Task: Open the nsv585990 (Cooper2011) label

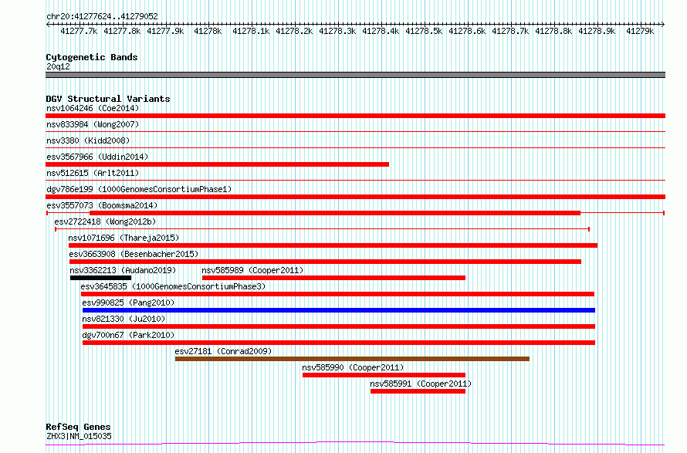Action: tap(353, 367)
